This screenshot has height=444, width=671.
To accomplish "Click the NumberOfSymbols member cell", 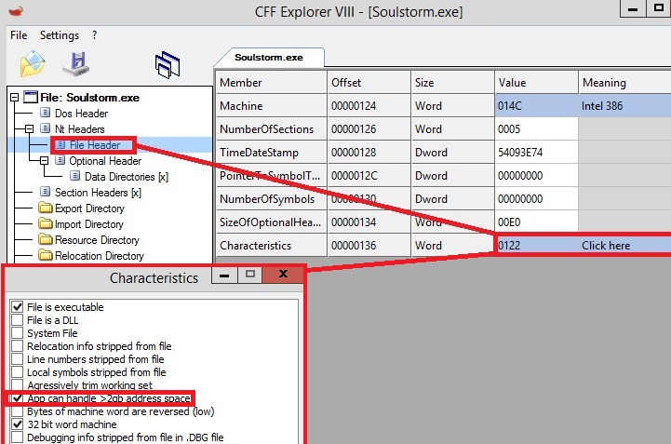I will 272,198.
